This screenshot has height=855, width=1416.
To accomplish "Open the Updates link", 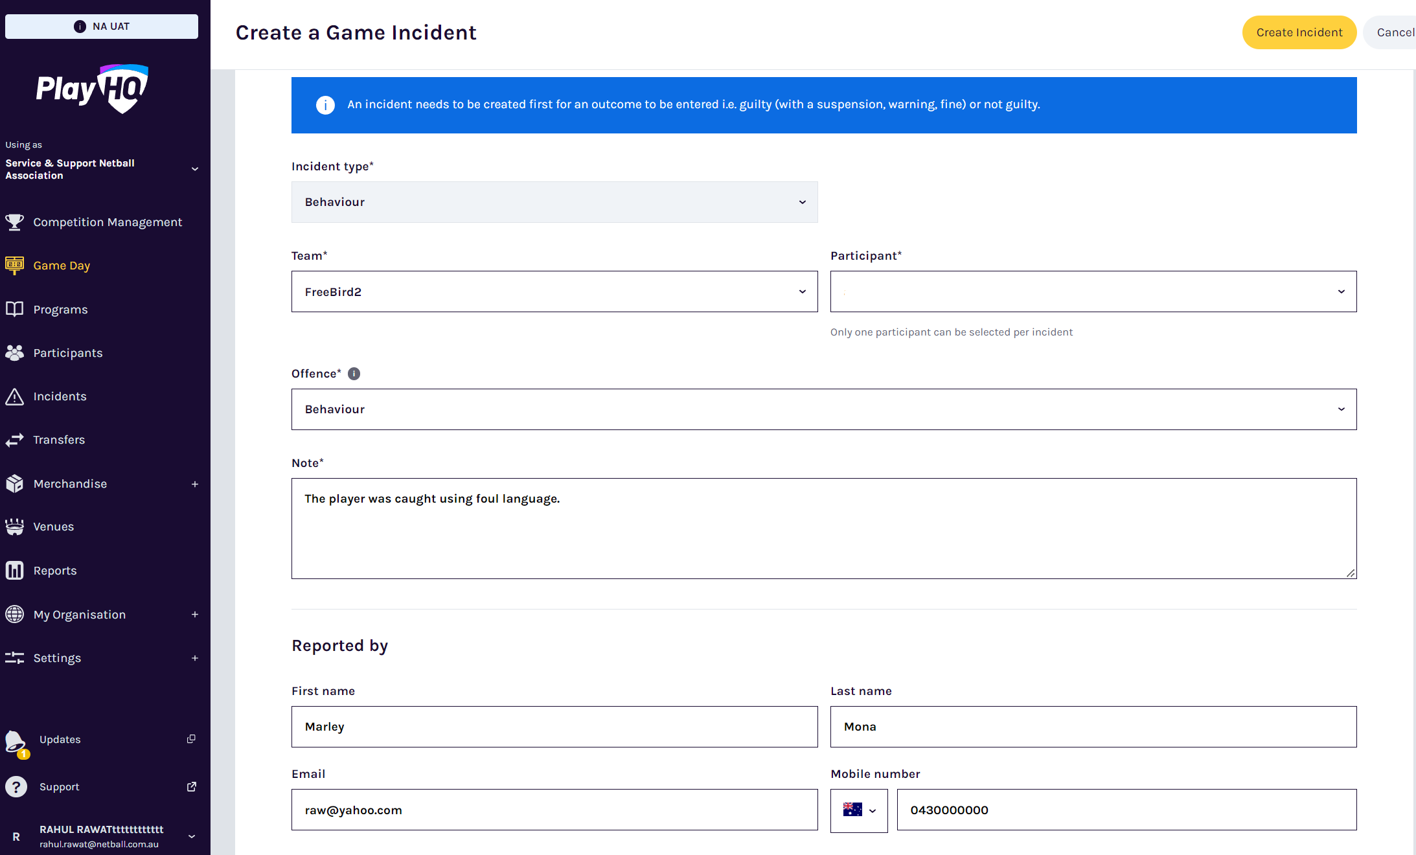I will [60, 739].
